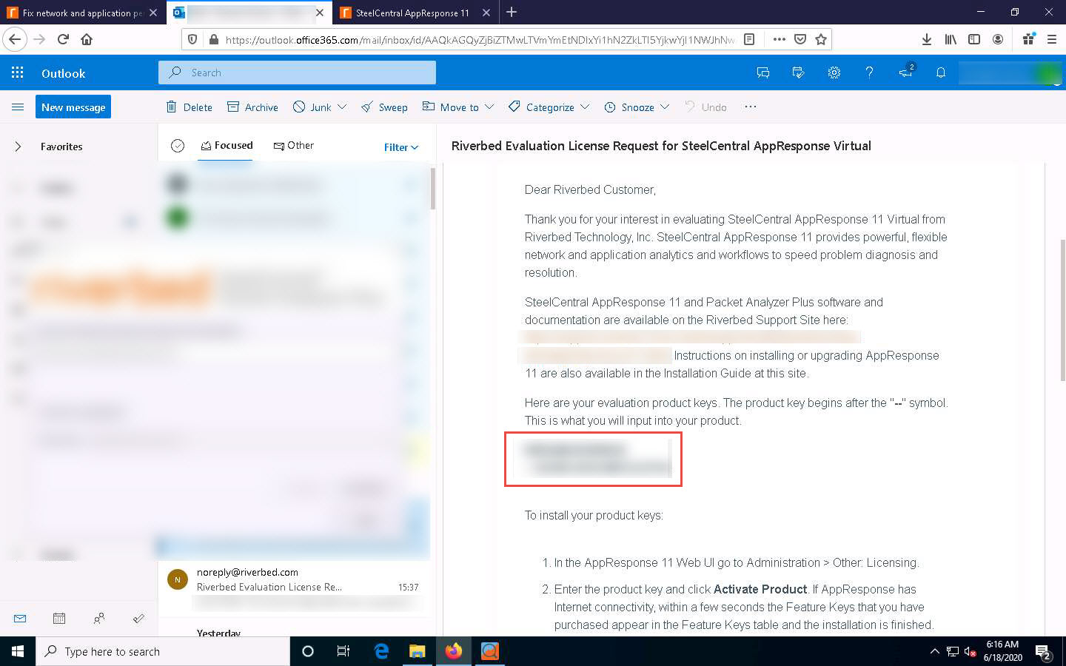Open File Explorer from the taskbar
Viewport: 1066px width, 666px height.
(418, 651)
